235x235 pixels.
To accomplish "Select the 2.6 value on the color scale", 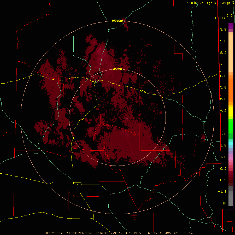I will coord(223,134).
